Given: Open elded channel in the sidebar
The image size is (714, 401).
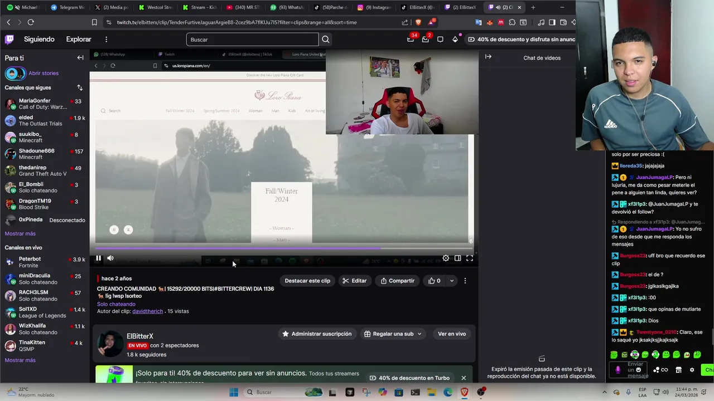Looking at the screenshot, I should (x=44, y=121).
